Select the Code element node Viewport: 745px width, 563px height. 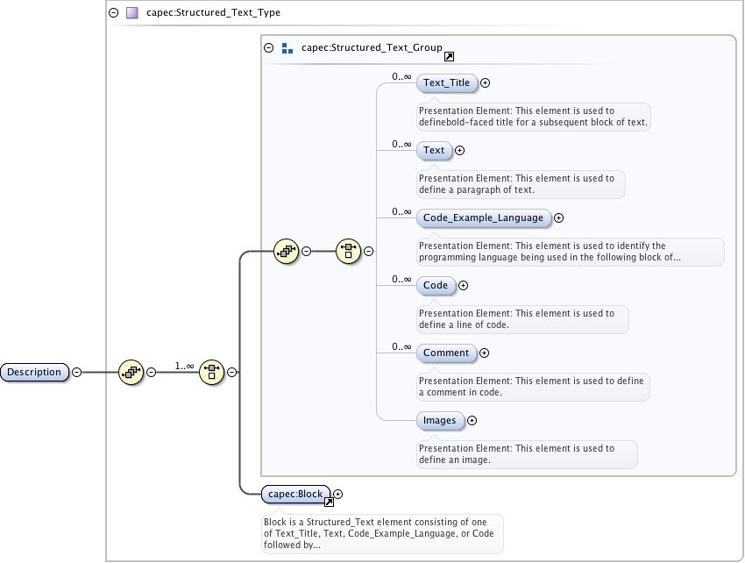(436, 285)
